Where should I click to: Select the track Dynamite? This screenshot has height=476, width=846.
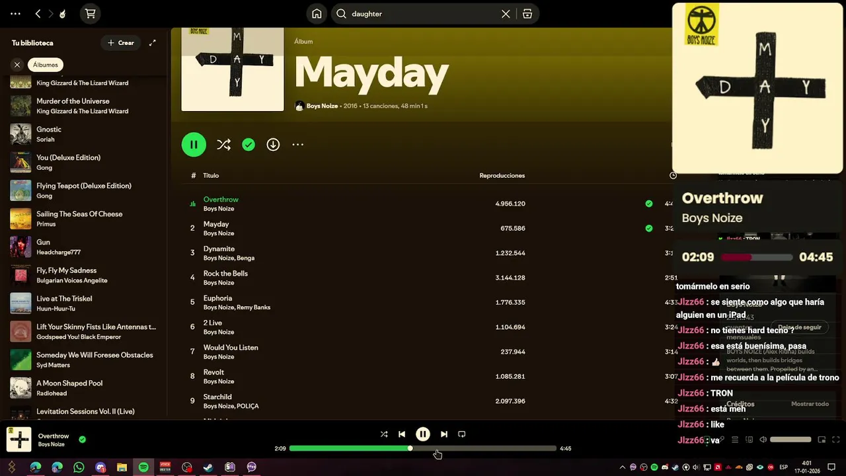pos(219,249)
